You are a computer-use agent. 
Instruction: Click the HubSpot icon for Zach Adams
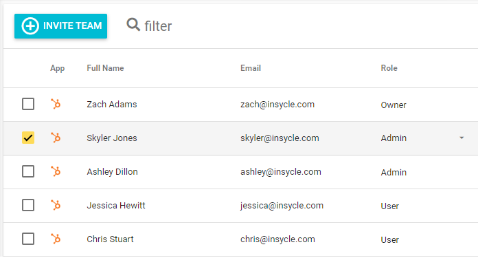click(56, 104)
